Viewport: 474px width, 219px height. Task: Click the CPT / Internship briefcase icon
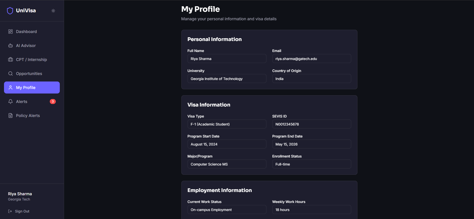(x=11, y=59)
